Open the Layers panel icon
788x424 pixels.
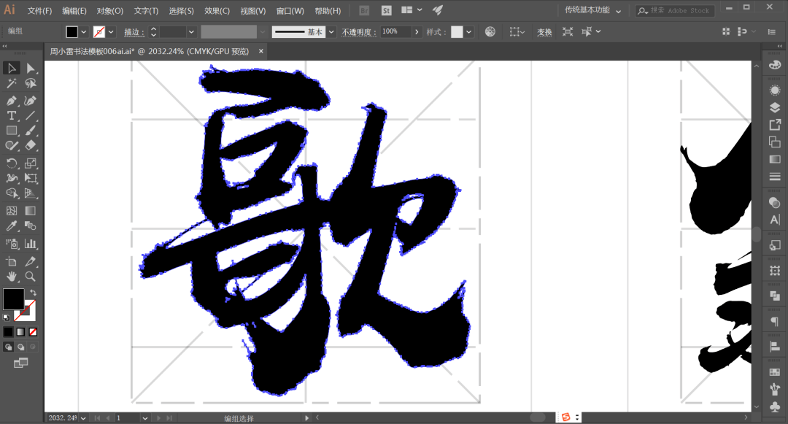[774, 107]
